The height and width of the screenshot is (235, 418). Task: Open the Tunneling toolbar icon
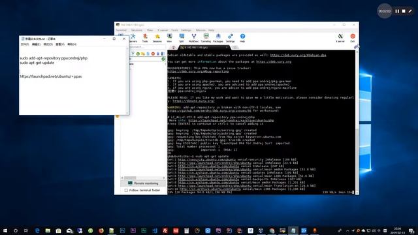point(206,38)
